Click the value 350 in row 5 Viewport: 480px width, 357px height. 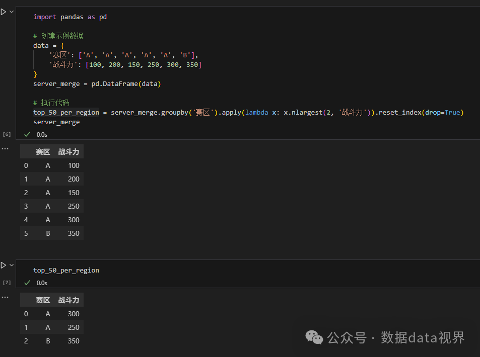pyautogui.click(x=73, y=233)
